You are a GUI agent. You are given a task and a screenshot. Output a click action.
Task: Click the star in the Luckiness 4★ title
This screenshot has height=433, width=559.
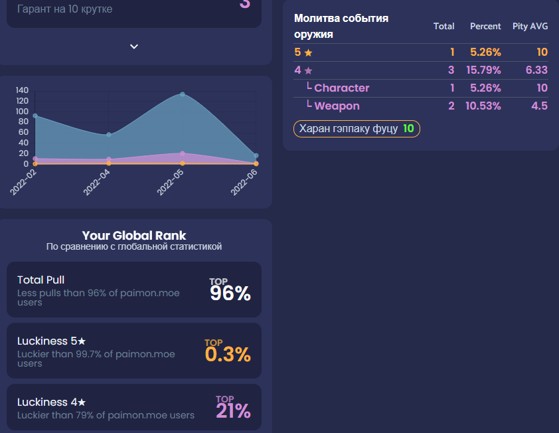click(x=82, y=402)
